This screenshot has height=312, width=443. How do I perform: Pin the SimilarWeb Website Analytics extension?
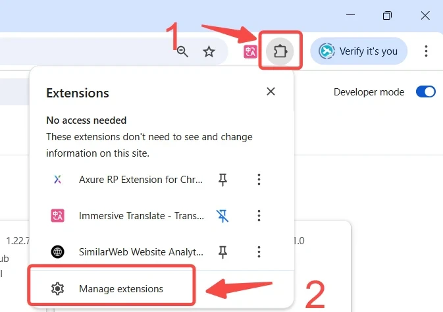point(222,251)
